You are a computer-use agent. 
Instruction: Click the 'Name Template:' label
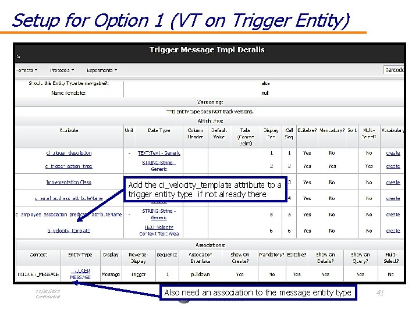[x=69, y=93]
